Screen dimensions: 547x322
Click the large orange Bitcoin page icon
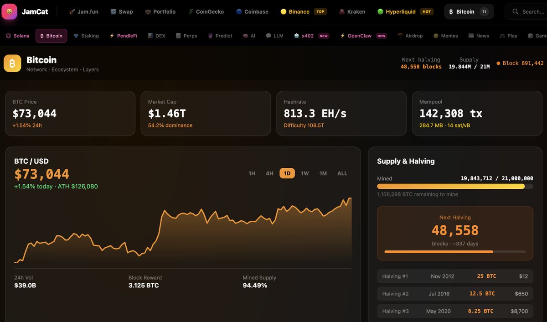(x=12, y=63)
